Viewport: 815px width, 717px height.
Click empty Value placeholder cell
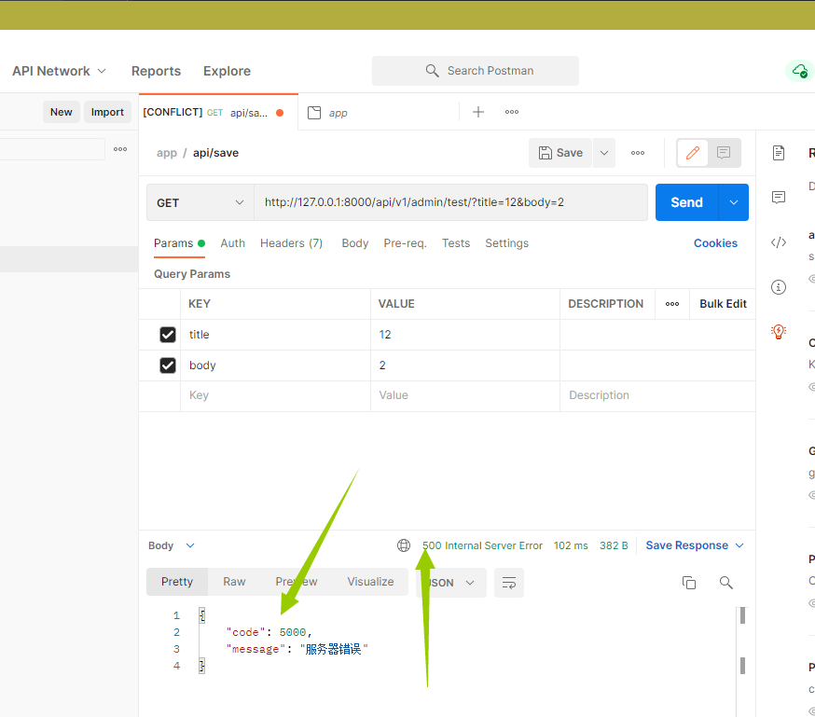pos(465,396)
